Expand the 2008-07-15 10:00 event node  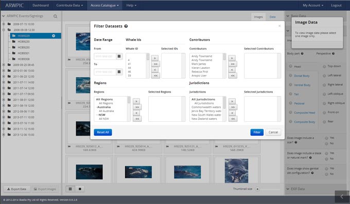point(4,24)
